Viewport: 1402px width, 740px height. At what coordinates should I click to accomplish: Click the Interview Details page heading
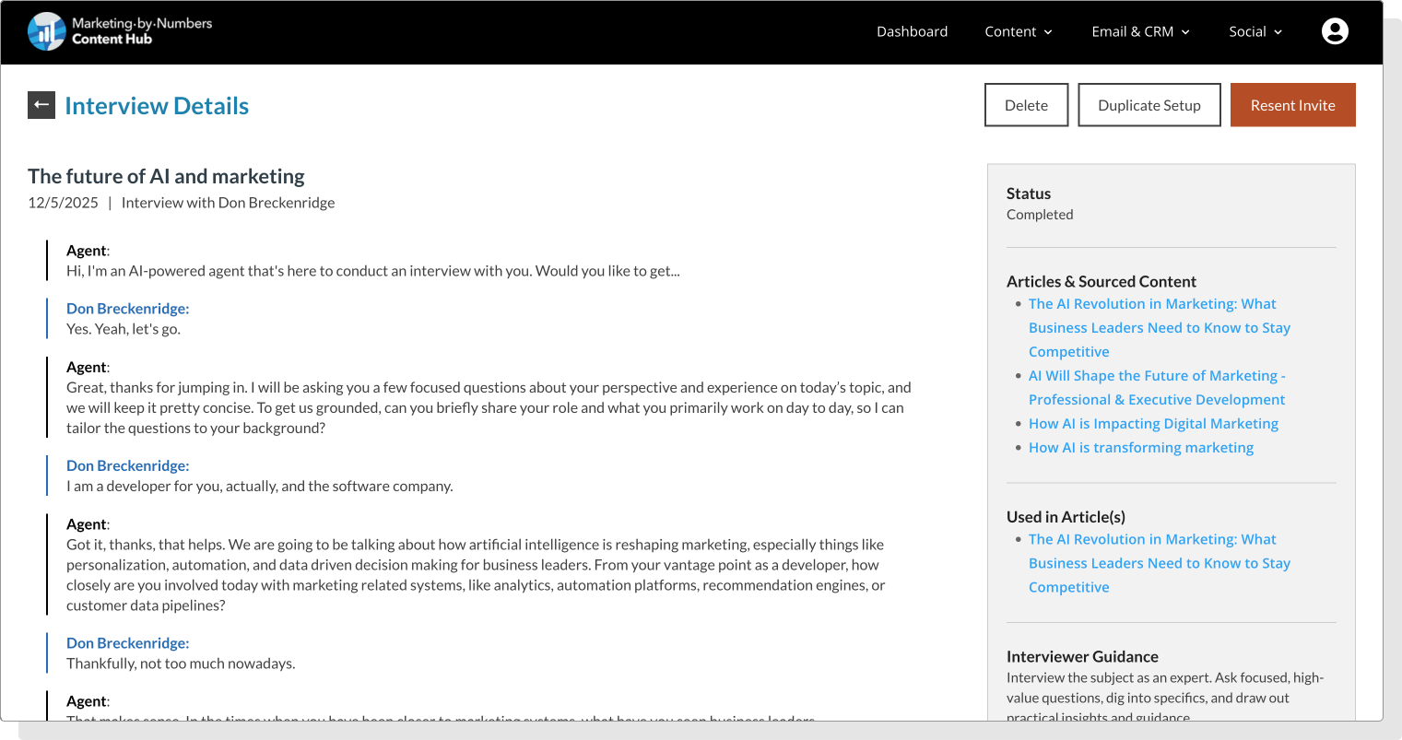[157, 106]
